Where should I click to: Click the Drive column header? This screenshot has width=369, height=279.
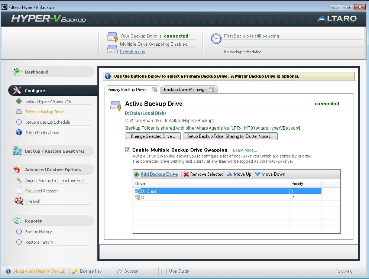point(211,183)
